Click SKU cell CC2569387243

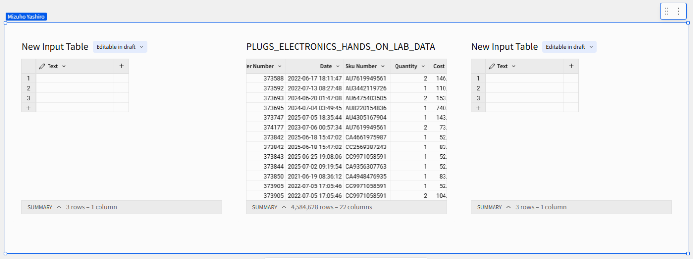point(366,147)
